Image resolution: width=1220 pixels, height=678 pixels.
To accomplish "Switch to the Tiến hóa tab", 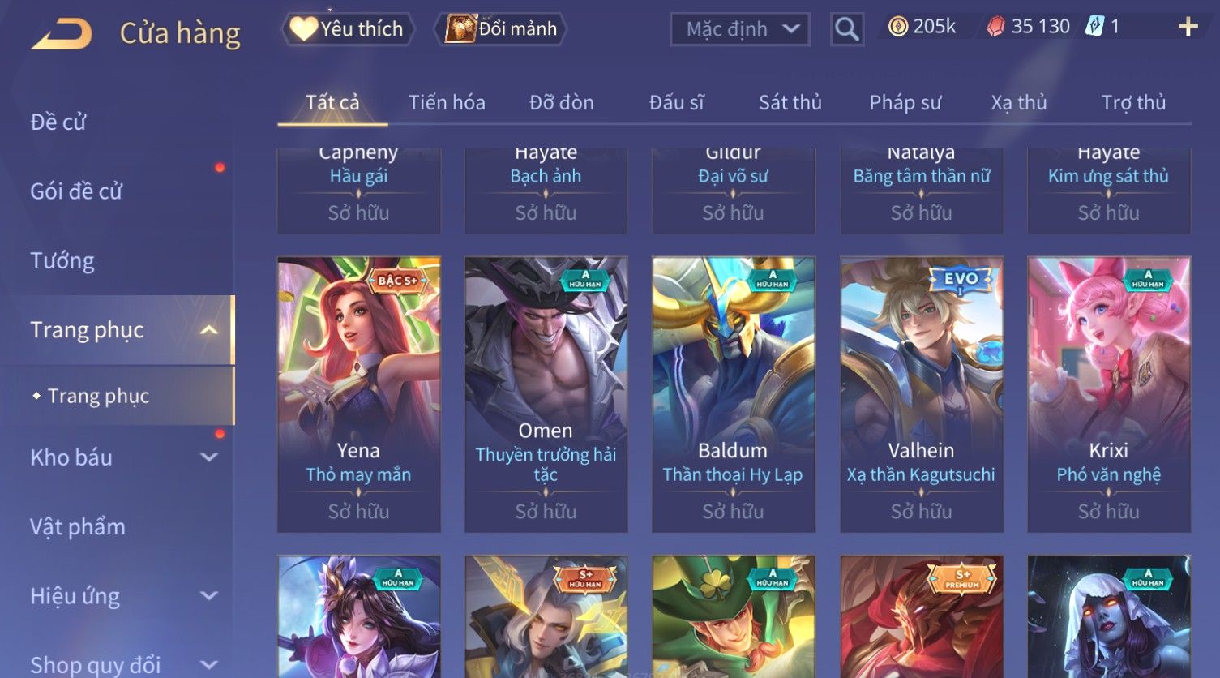I will click(447, 103).
